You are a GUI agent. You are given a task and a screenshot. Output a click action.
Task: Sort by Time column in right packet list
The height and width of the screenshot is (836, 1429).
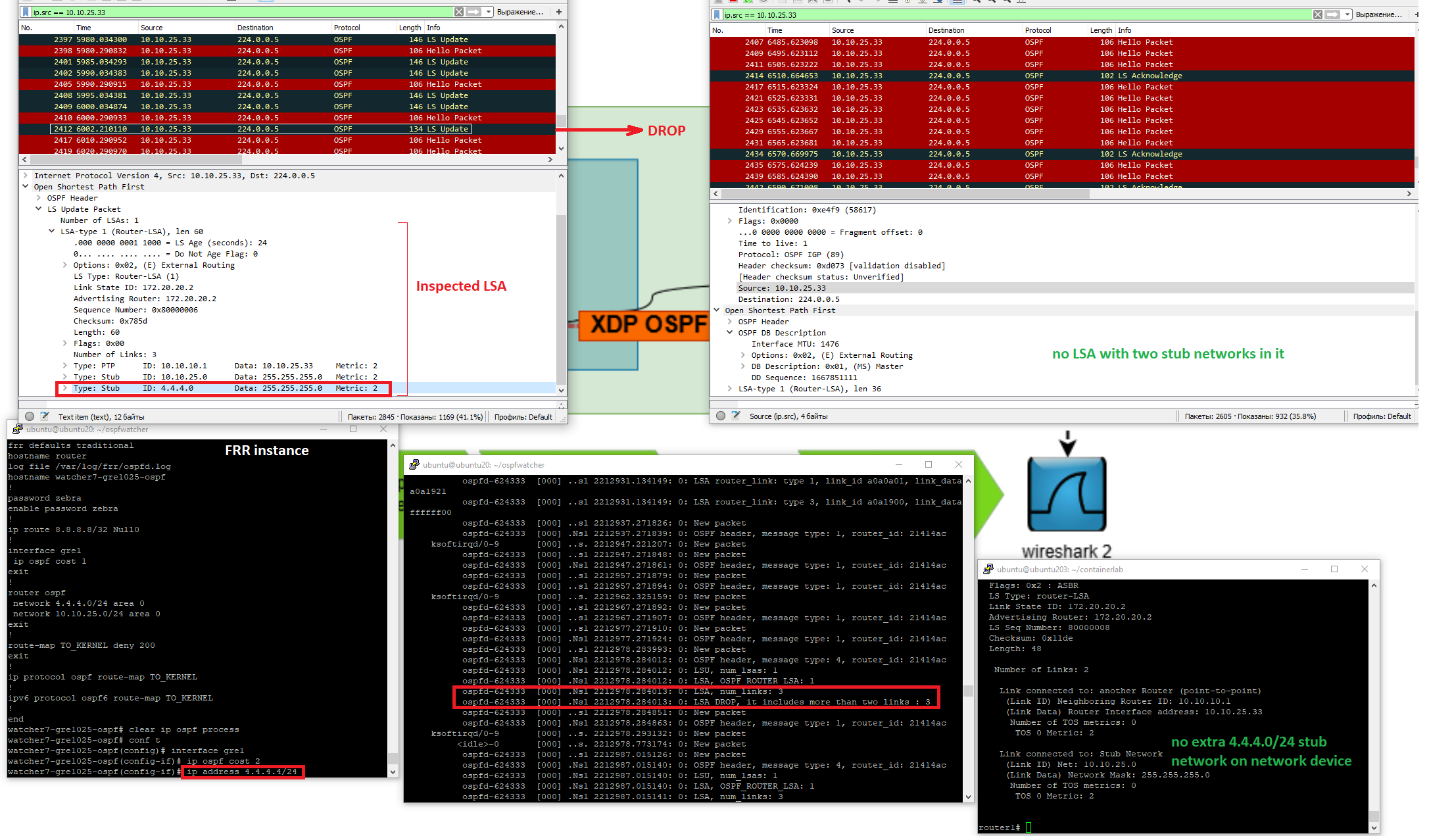click(x=775, y=30)
